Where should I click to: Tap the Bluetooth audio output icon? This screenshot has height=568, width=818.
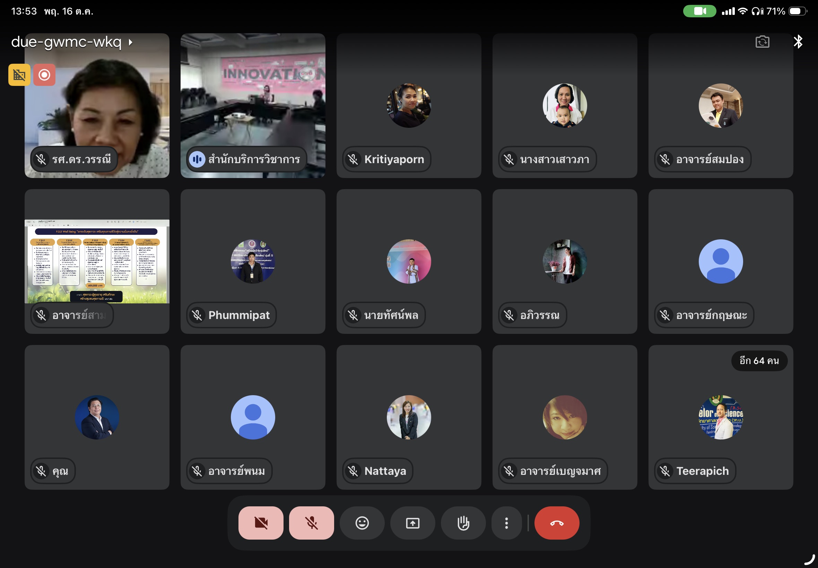798,42
